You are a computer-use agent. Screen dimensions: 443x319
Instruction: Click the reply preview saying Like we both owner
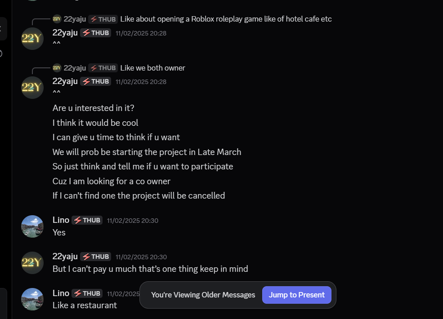click(x=152, y=68)
